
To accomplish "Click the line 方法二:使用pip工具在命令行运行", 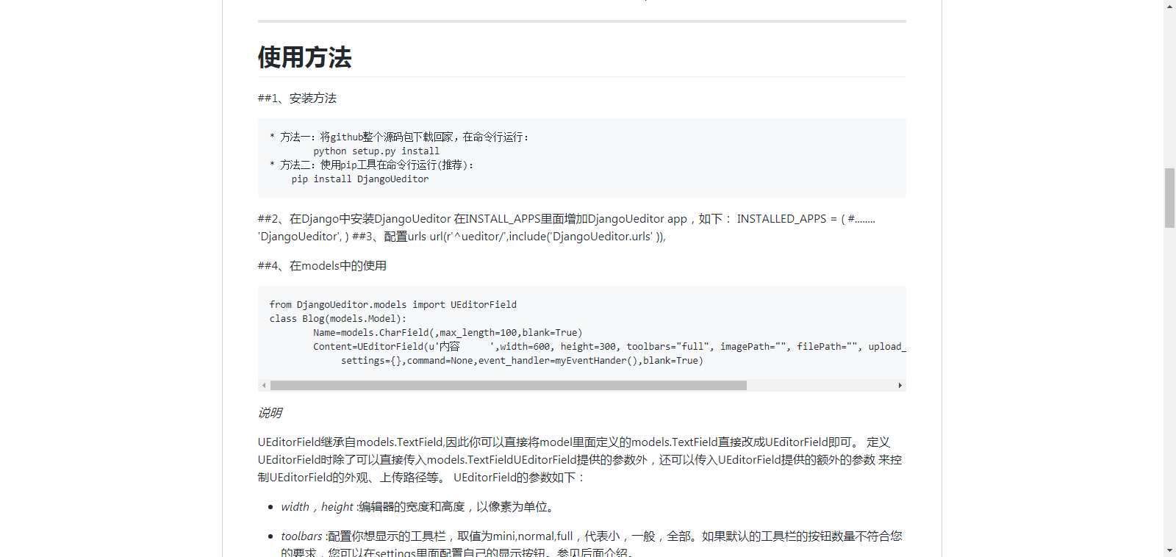I will (x=372, y=165).
